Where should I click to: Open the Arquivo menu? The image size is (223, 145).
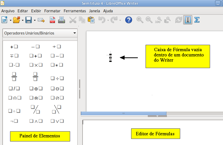(8, 11)
